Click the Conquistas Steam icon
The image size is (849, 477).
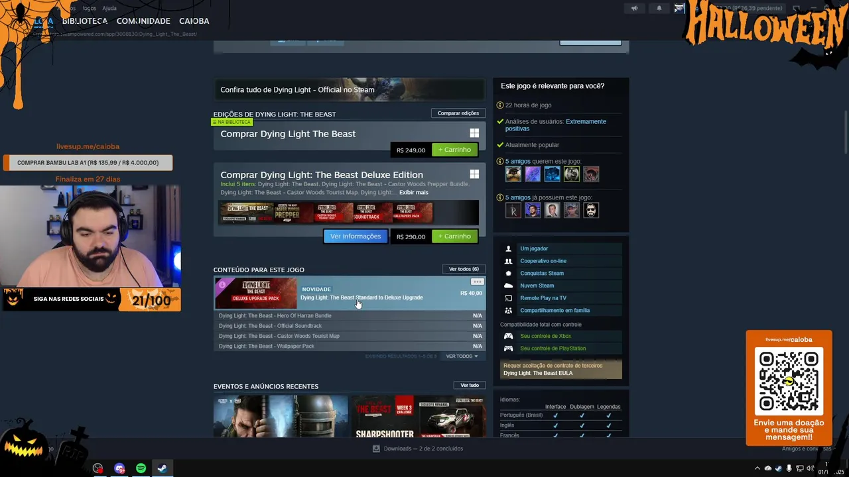tap(509, 273)
